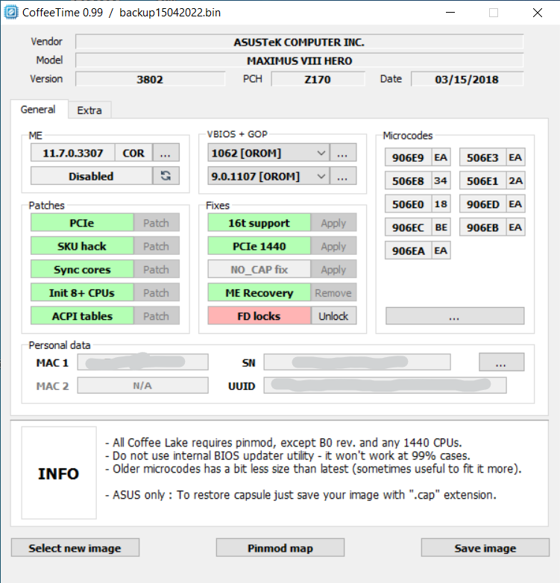Click Apply beside PCIe 1440
Viewport: 560px width, 583px height.
click(x=333, y=246)
